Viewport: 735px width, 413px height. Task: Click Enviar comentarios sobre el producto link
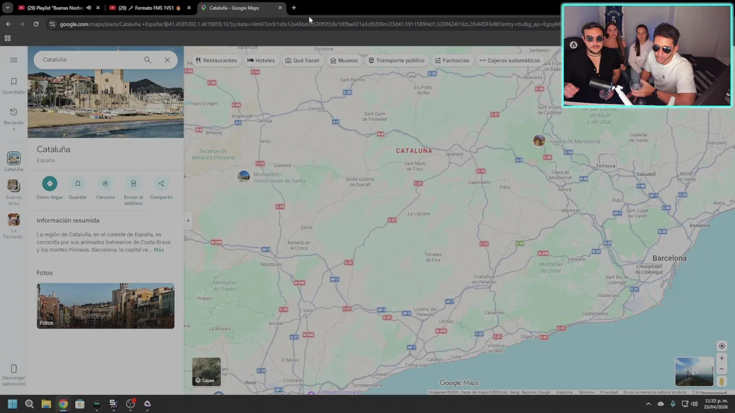click(655, 392)
